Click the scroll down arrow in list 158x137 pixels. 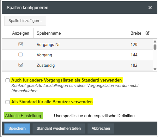[155, 69]
